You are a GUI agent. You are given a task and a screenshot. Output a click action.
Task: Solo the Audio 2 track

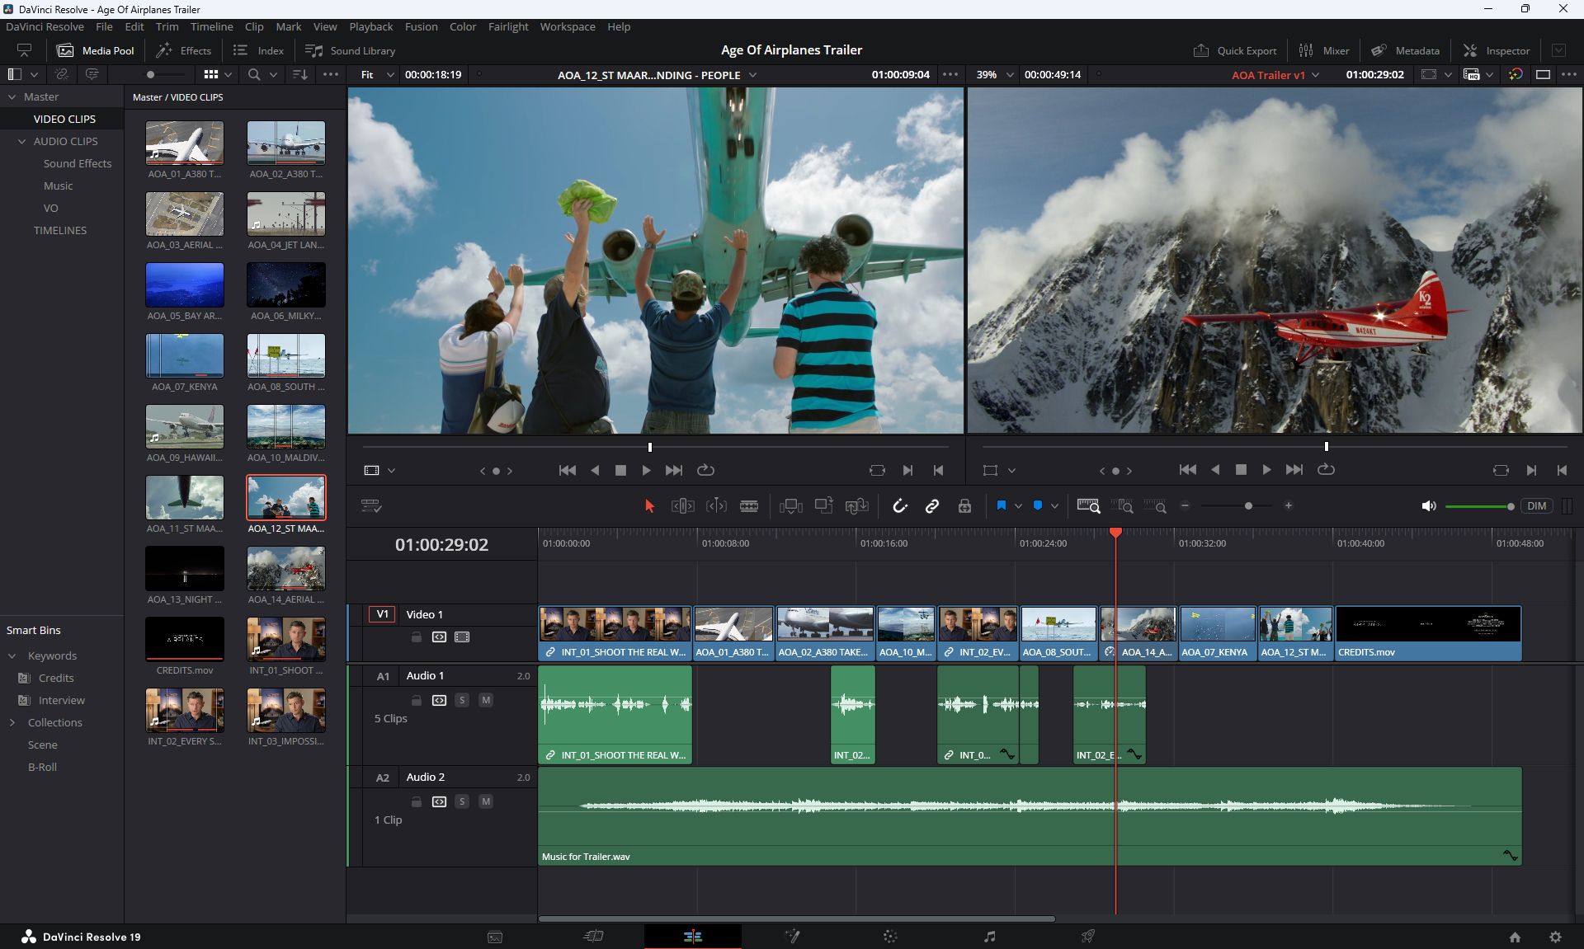pos(462,801)
